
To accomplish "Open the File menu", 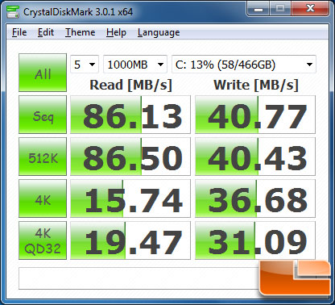I will (x=19, y=32).
